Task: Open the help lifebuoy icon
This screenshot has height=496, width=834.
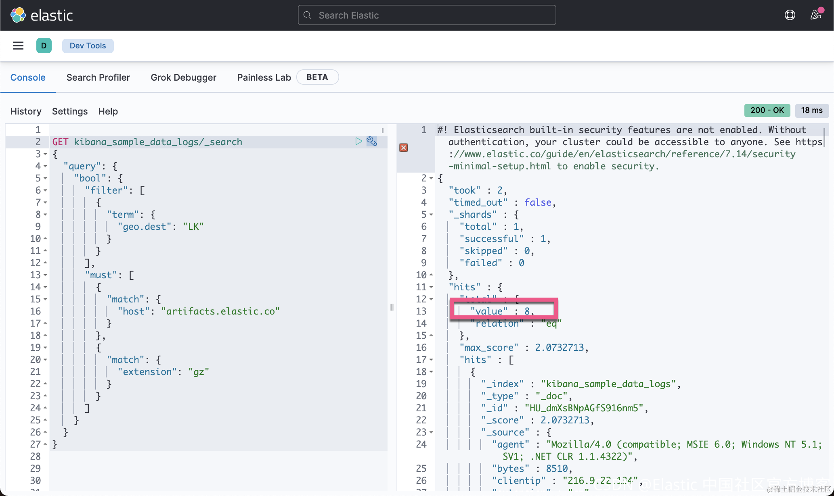Action: pos(790,15)
